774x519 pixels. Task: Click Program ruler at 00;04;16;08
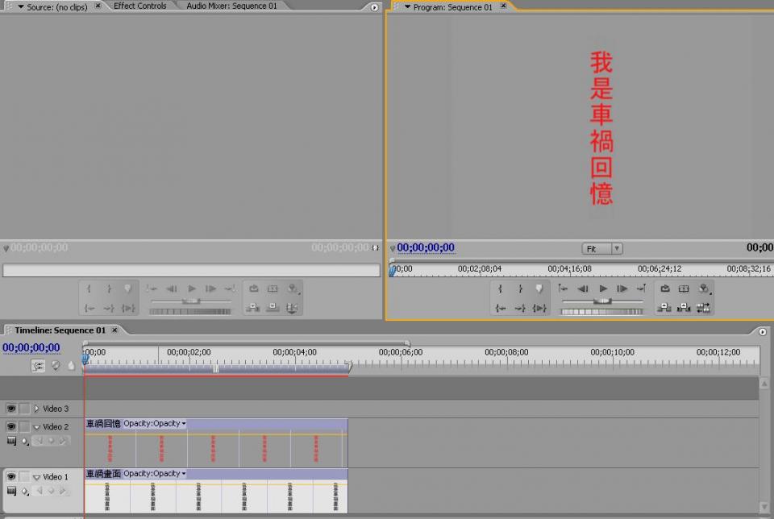pyautogui.click(x=569, y=269)
